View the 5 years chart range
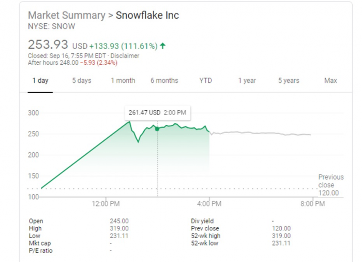 coord(288,80)
